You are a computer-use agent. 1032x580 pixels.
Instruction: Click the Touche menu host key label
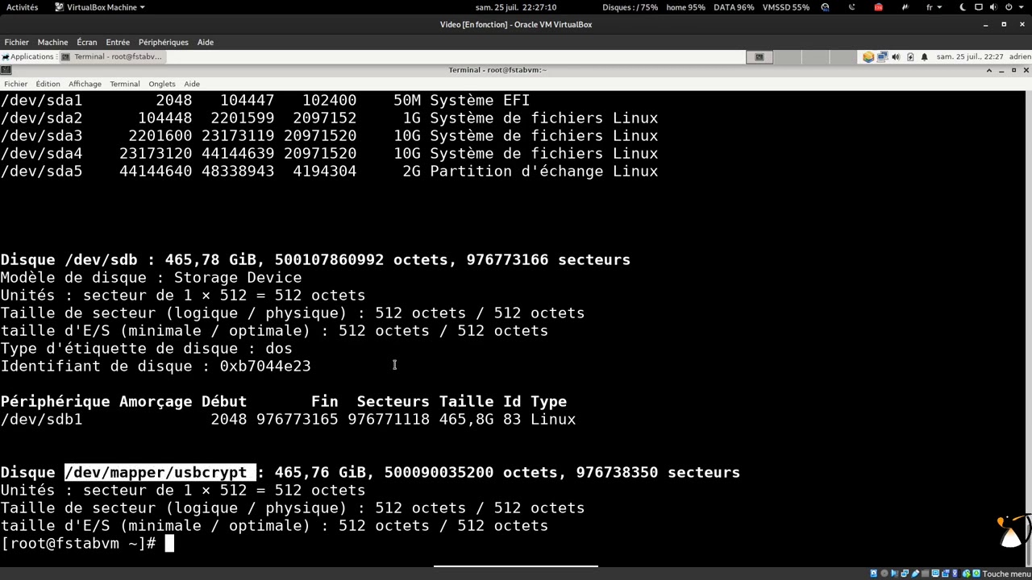1007,574
